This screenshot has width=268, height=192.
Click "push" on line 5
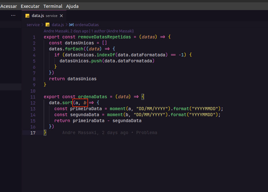(97, 61)
